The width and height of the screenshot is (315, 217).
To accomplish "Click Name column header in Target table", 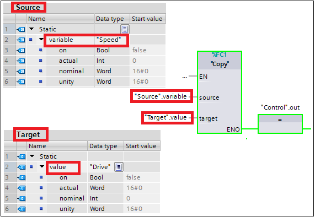I will tap(57, 146).
